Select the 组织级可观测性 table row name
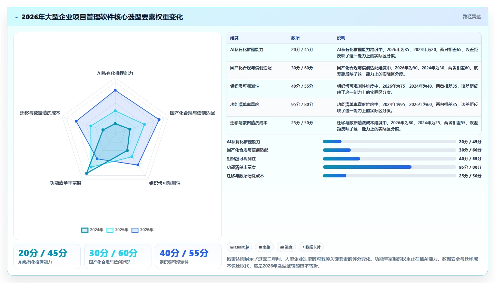The image size is (495, 283). pyautogui.click(x=245, y=86)
